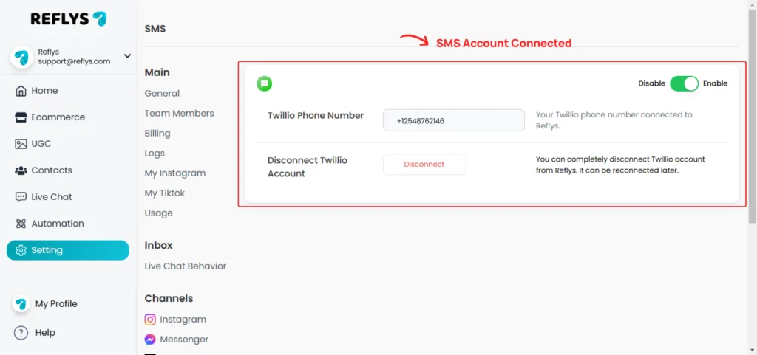Viewport: 757px width, 355px height.
Task: Select Instagram under Channels
Action: pos(175,320)
